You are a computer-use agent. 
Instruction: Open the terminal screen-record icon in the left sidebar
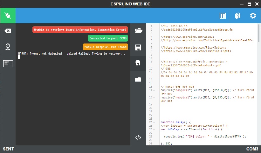[x=8, y=63]
